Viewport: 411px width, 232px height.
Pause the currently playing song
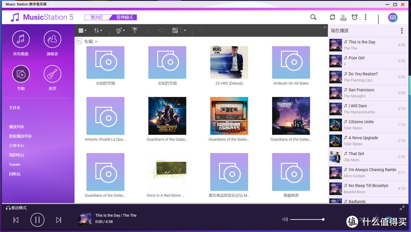(x=37, y=220)
